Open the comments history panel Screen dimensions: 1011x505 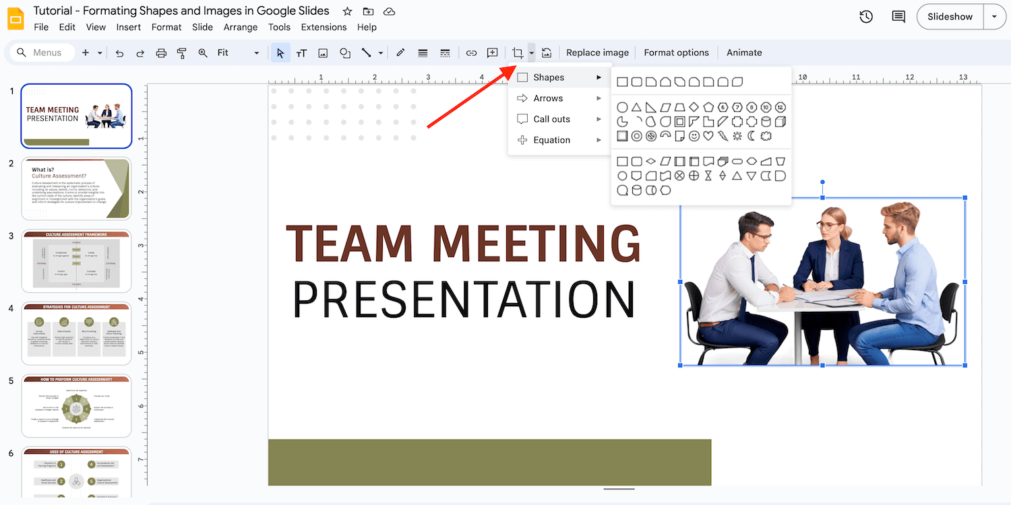point(898,16)
